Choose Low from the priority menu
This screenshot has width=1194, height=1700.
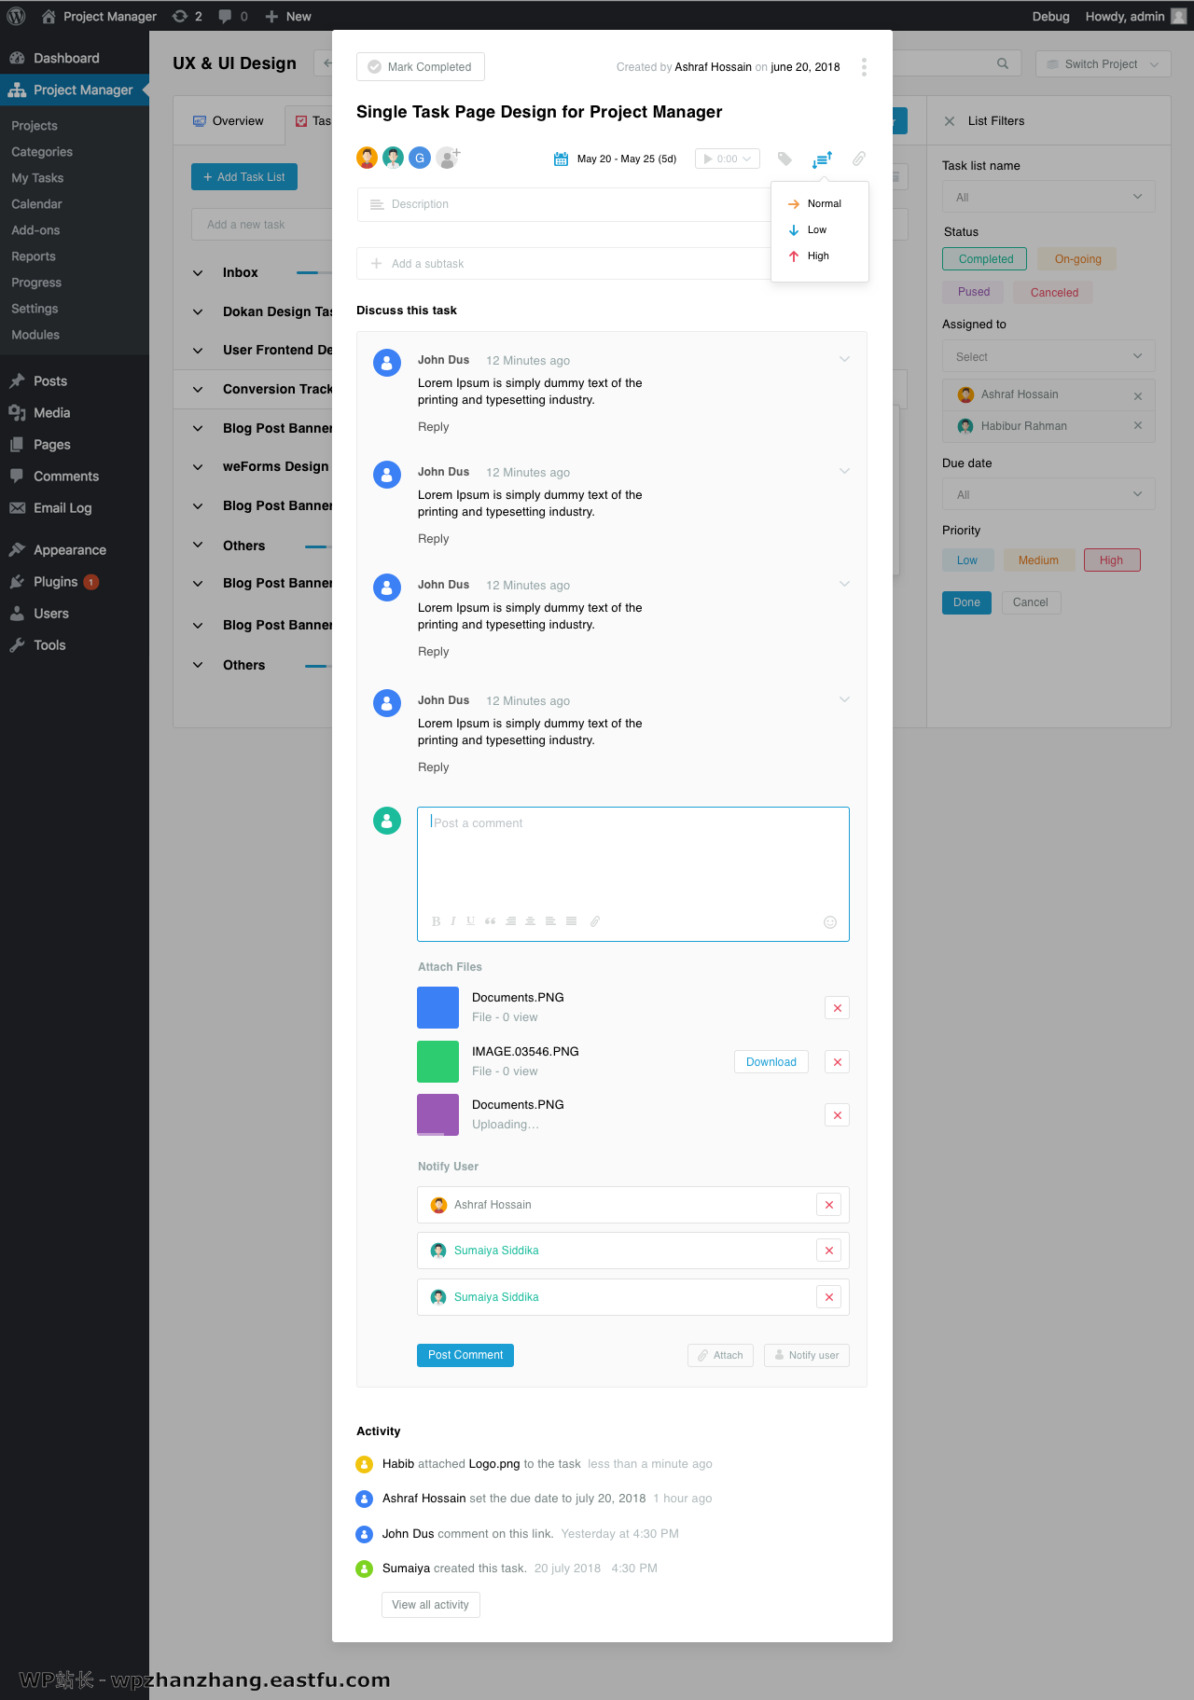816,230
